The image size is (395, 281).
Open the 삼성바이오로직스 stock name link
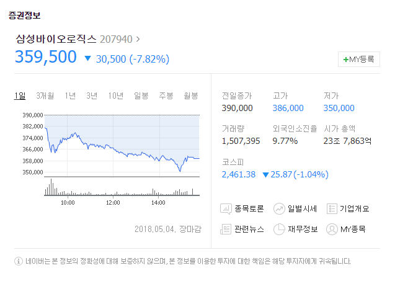56,39
